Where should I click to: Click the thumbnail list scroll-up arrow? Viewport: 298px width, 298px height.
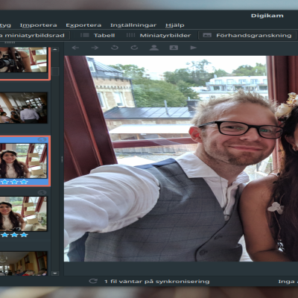(55, 49)
